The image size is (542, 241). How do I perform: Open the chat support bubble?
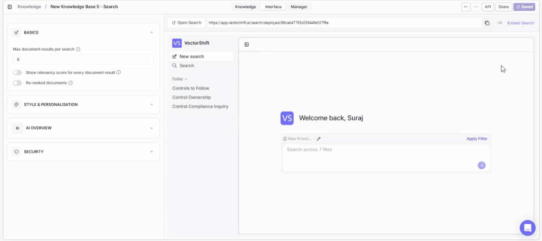528,228
